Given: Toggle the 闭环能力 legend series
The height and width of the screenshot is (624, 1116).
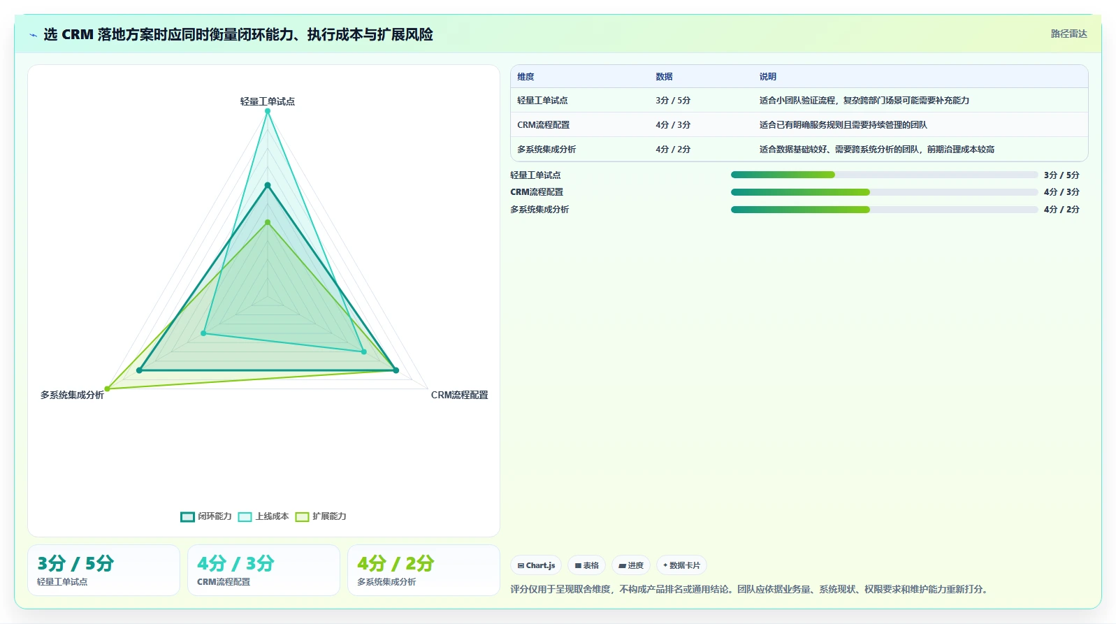Looking at the screenshot, I should tap(206, 516).
